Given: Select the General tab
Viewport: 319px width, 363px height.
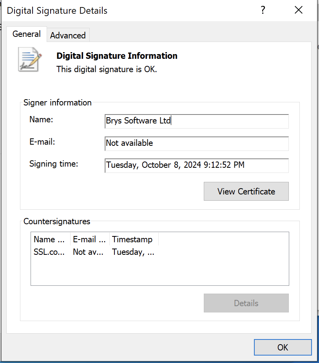Looking at the screenshot, I should point(27,34).
